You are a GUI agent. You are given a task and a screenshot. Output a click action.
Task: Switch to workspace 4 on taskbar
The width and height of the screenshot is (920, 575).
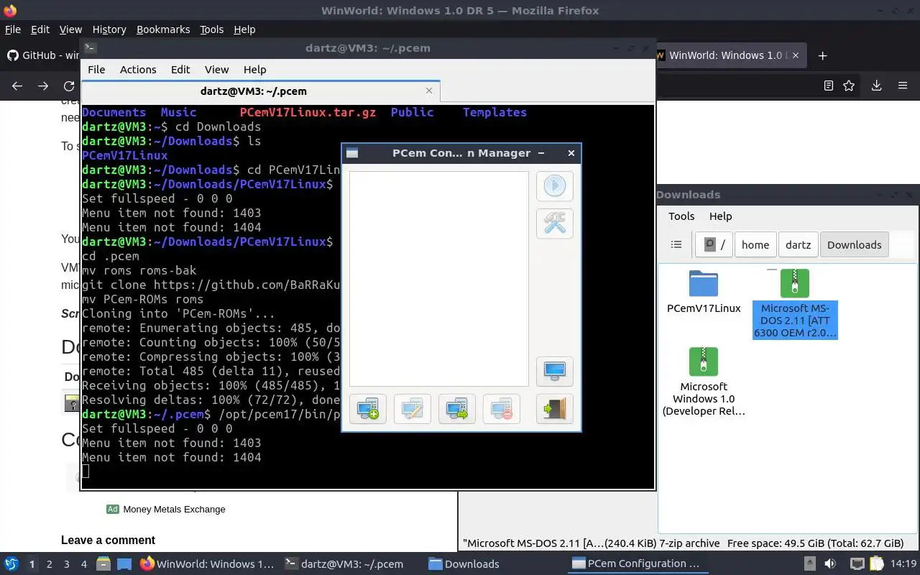(83, 564)
